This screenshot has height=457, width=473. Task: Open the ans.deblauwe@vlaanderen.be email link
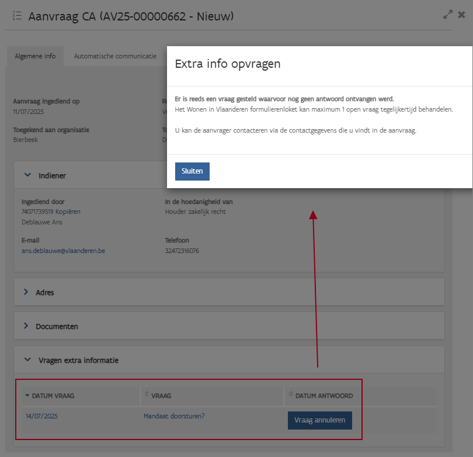[63, 251]
